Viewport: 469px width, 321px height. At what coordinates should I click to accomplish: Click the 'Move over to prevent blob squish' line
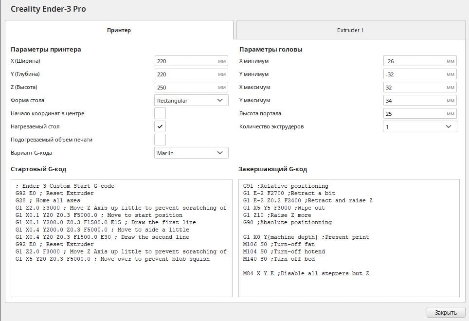pos(113,259)
